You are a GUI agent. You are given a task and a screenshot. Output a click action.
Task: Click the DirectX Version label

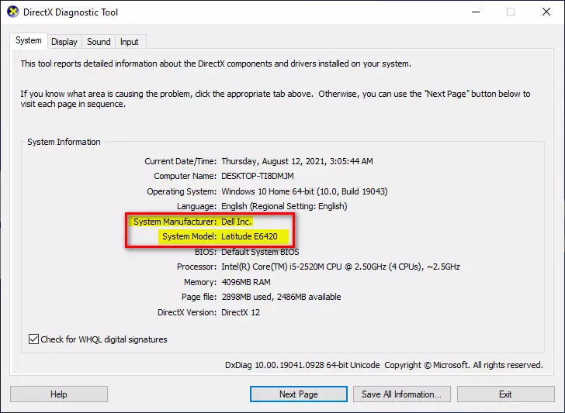[187, 312]
